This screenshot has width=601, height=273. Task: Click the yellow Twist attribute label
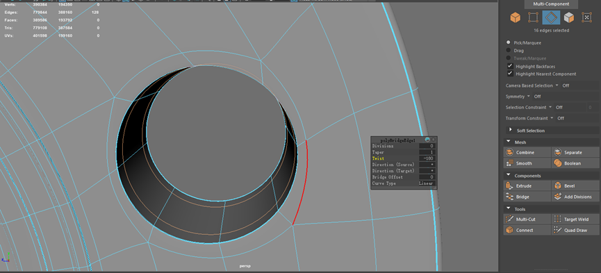click(378, 158)
